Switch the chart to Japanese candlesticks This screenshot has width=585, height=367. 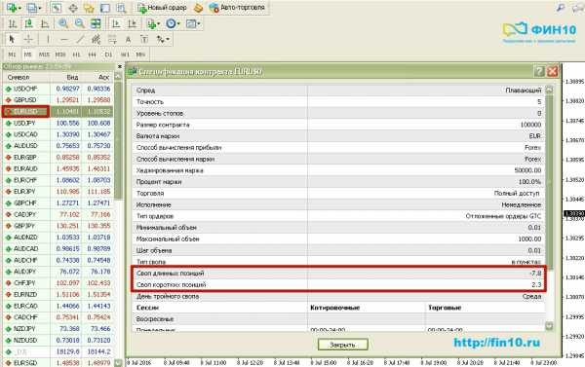point(28,23)
